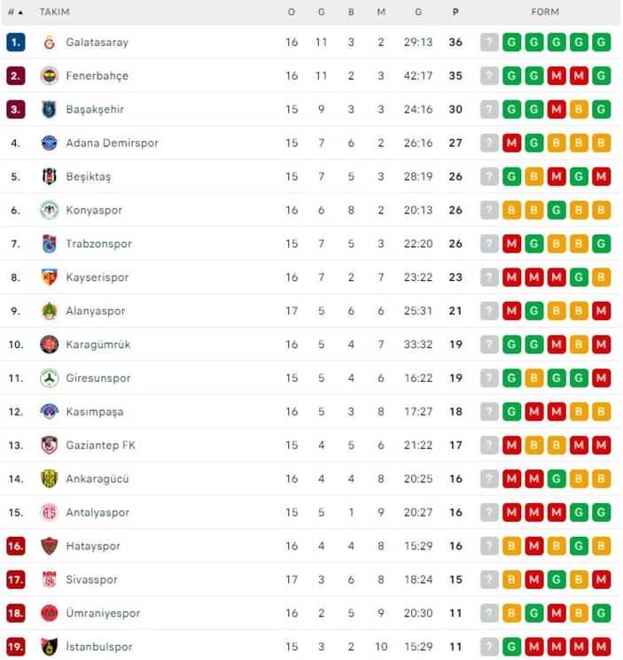This screenshot has height=660, width=623.
Task: Click the Alanyaspor team logo
Action: pyautogui.click(x=49, y=311)
